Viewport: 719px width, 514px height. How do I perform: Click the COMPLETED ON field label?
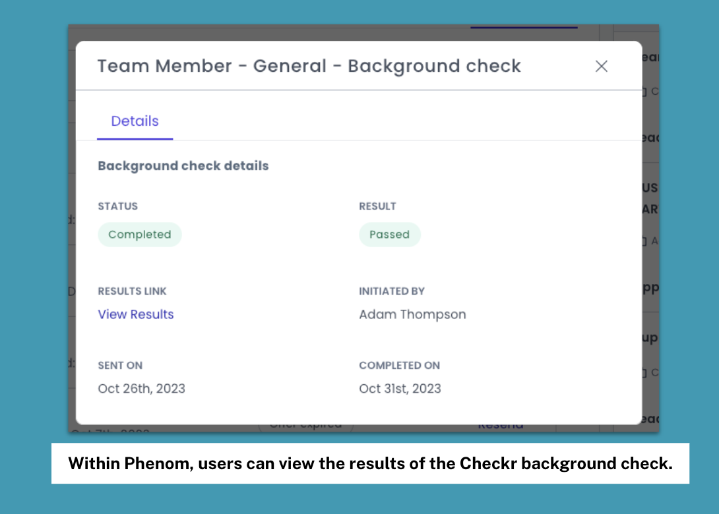point(399,366)
